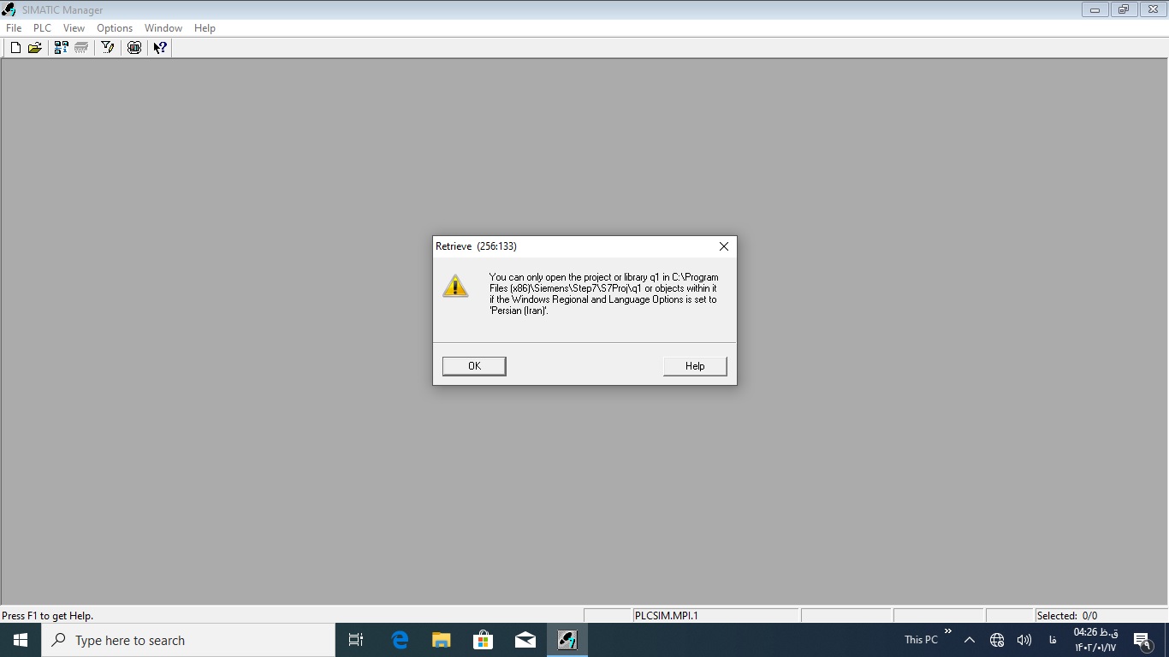Minimize the SIMATIC Manager window
Image resolution: width=1169 pixels, height=657 pixels.
click(x=1095, y=9)
